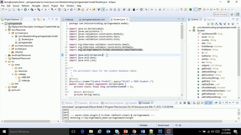Open the File menu
The width and height of the screenshot is (241, 135).
coord(3,6)
